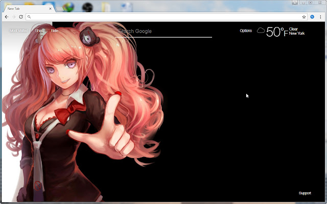Click the Chrome user profile button
Image resolution: width=327 pixels, height=204 pixels.
coord(295,3)
